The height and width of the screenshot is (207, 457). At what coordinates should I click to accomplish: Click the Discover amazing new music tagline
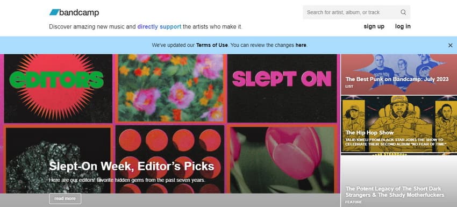pos(146,27)
